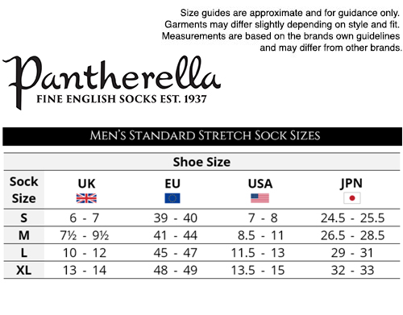403x315 pixels.
Task: Click the Men's Standard Stretch Sock Sizes banner
Action: 202,136
